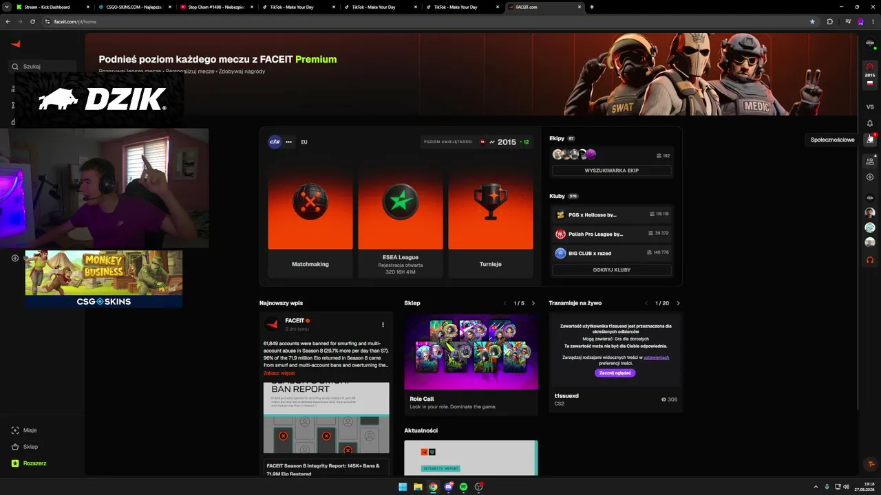Viewport: 881px width, 495px height.
Task: Open Spotify from the taskbar
Action: [x=463, y=487]
